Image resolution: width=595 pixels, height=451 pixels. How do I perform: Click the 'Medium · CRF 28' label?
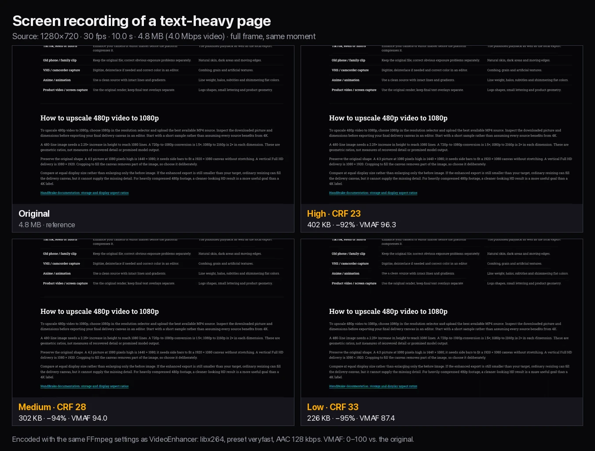[52, 407]
